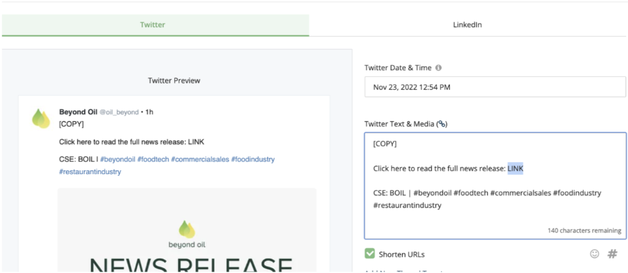628x273 pixels.
Task: Switch to the LinkedIn tab
Action: coord(467,25)
